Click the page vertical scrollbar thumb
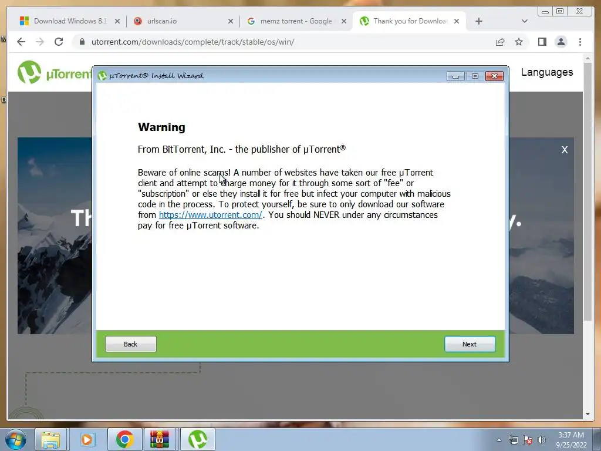Viewport: 601px width, 451px height. [588, 191]
